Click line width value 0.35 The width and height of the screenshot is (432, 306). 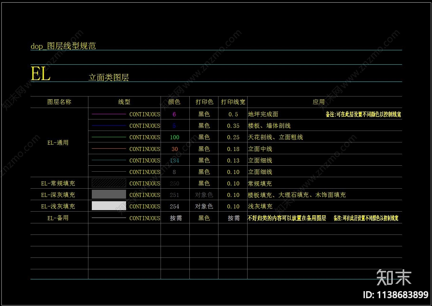point(233,126)
